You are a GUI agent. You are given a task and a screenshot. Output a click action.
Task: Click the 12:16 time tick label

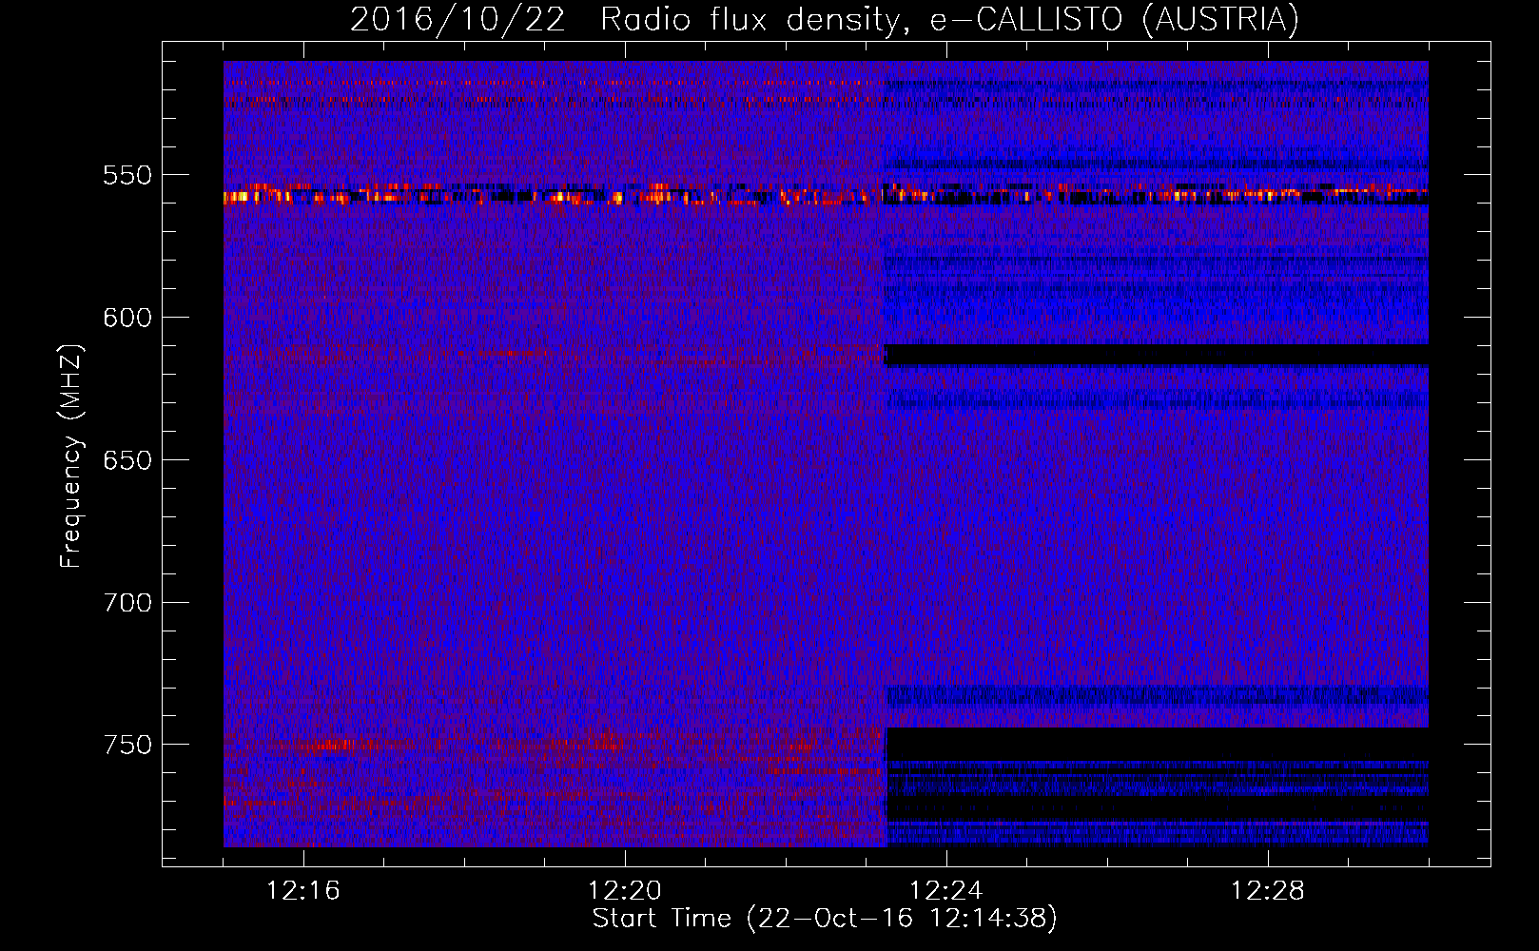coord(303,891)
